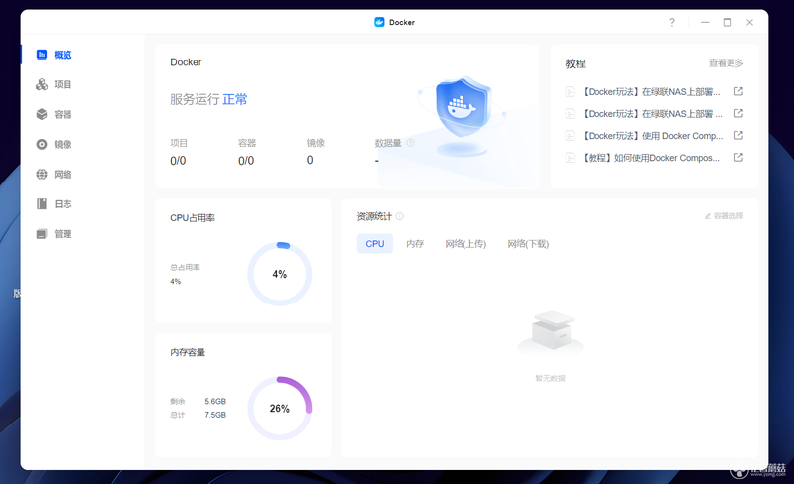Viewport: 794px width, 484px height.
Task: Click the Docker whale icon in title bar
Action: (x=379, y=22)
